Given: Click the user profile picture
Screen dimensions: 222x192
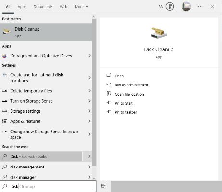Looking at the screenshot, I should click(186, 7).
